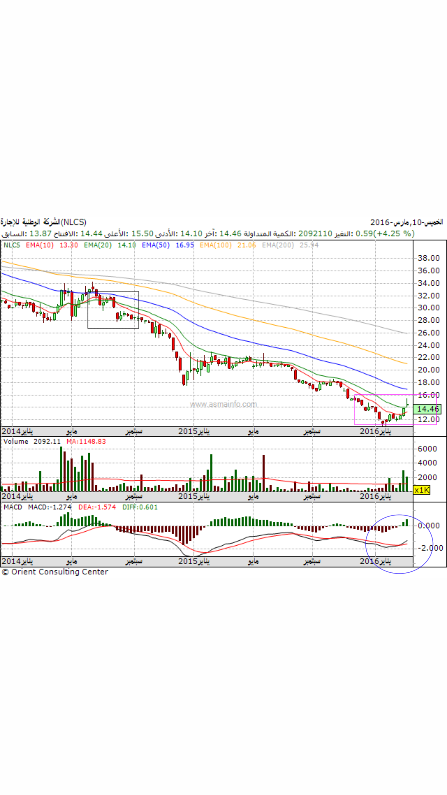Click the DEA:-1.574 readout
This screenshot has width=447, height=795.
pos(97,507)
